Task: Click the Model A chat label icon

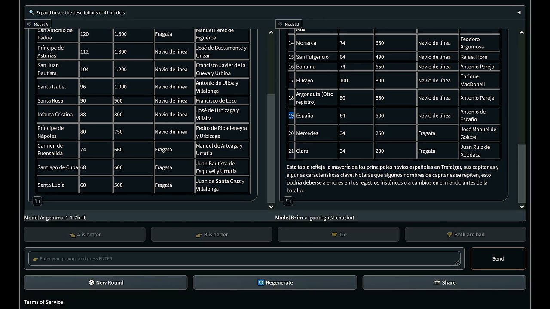Action: 30,24
